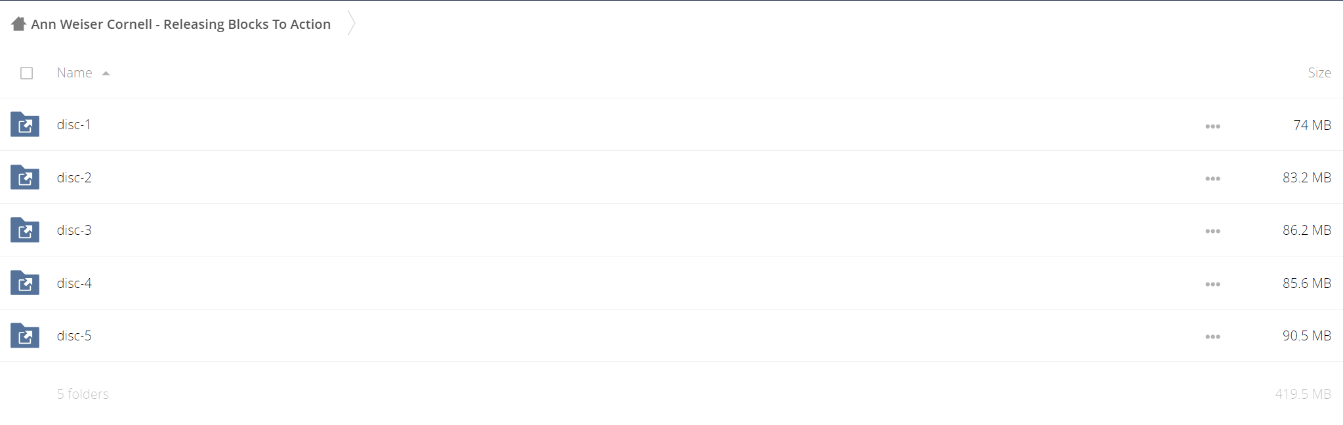Show more options for disc-3

(1212, 231)
